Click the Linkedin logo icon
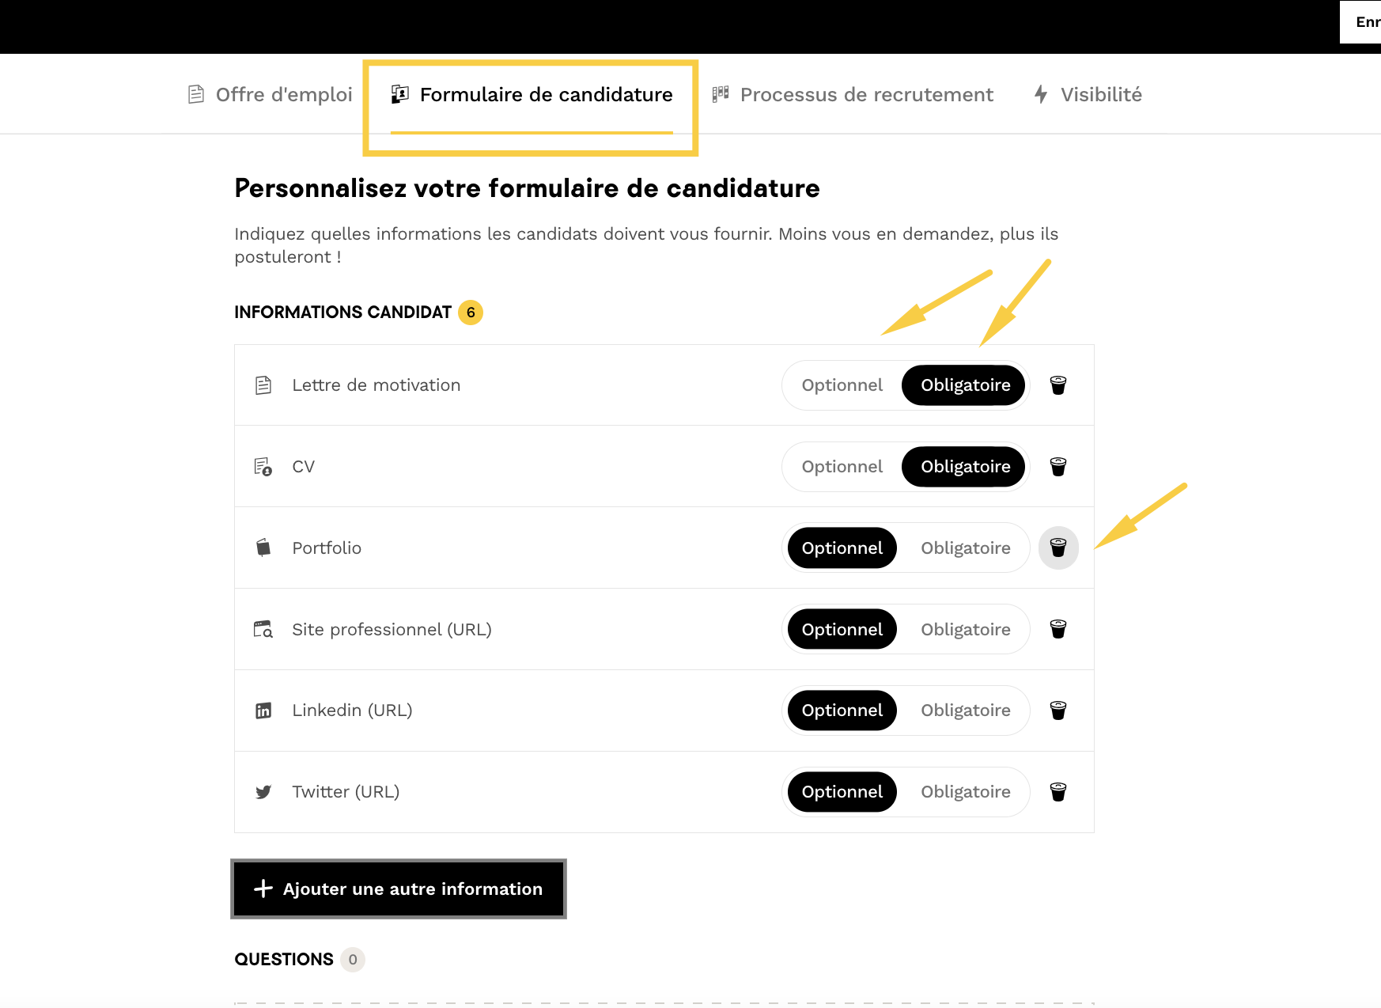The width and height of the screenshot is (1381, 1008). (263, 711)
